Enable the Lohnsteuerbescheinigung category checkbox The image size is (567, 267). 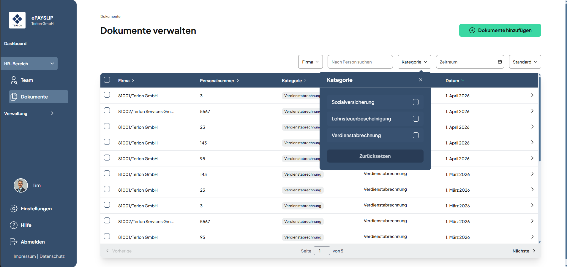point(416,119)
